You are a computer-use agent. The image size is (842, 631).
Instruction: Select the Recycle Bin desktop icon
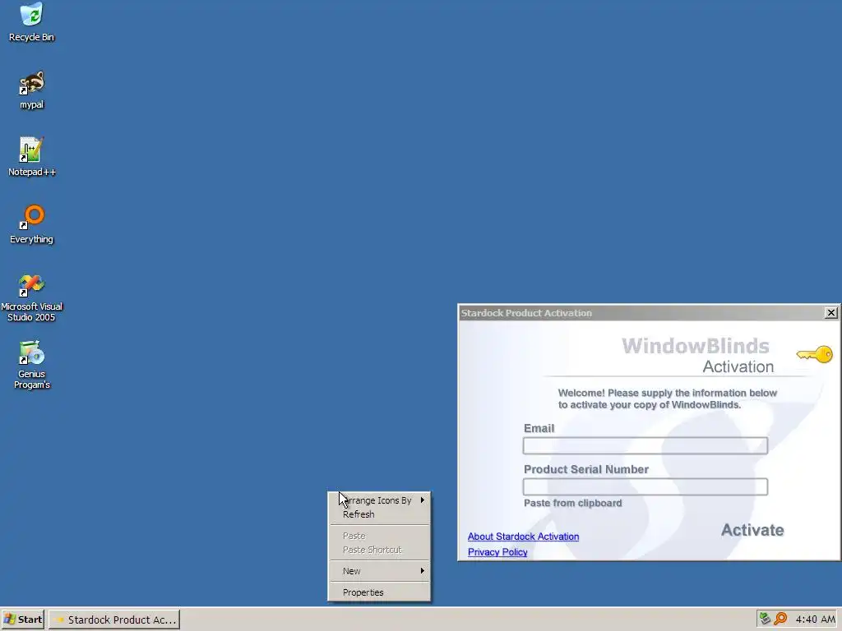point(31,22)
